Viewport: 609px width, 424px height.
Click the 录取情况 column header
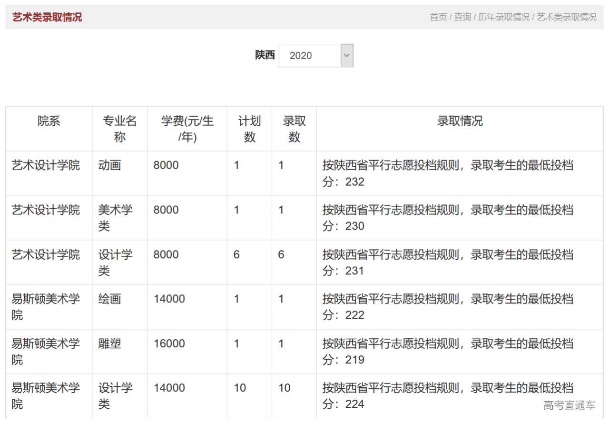tap(460, 121)
